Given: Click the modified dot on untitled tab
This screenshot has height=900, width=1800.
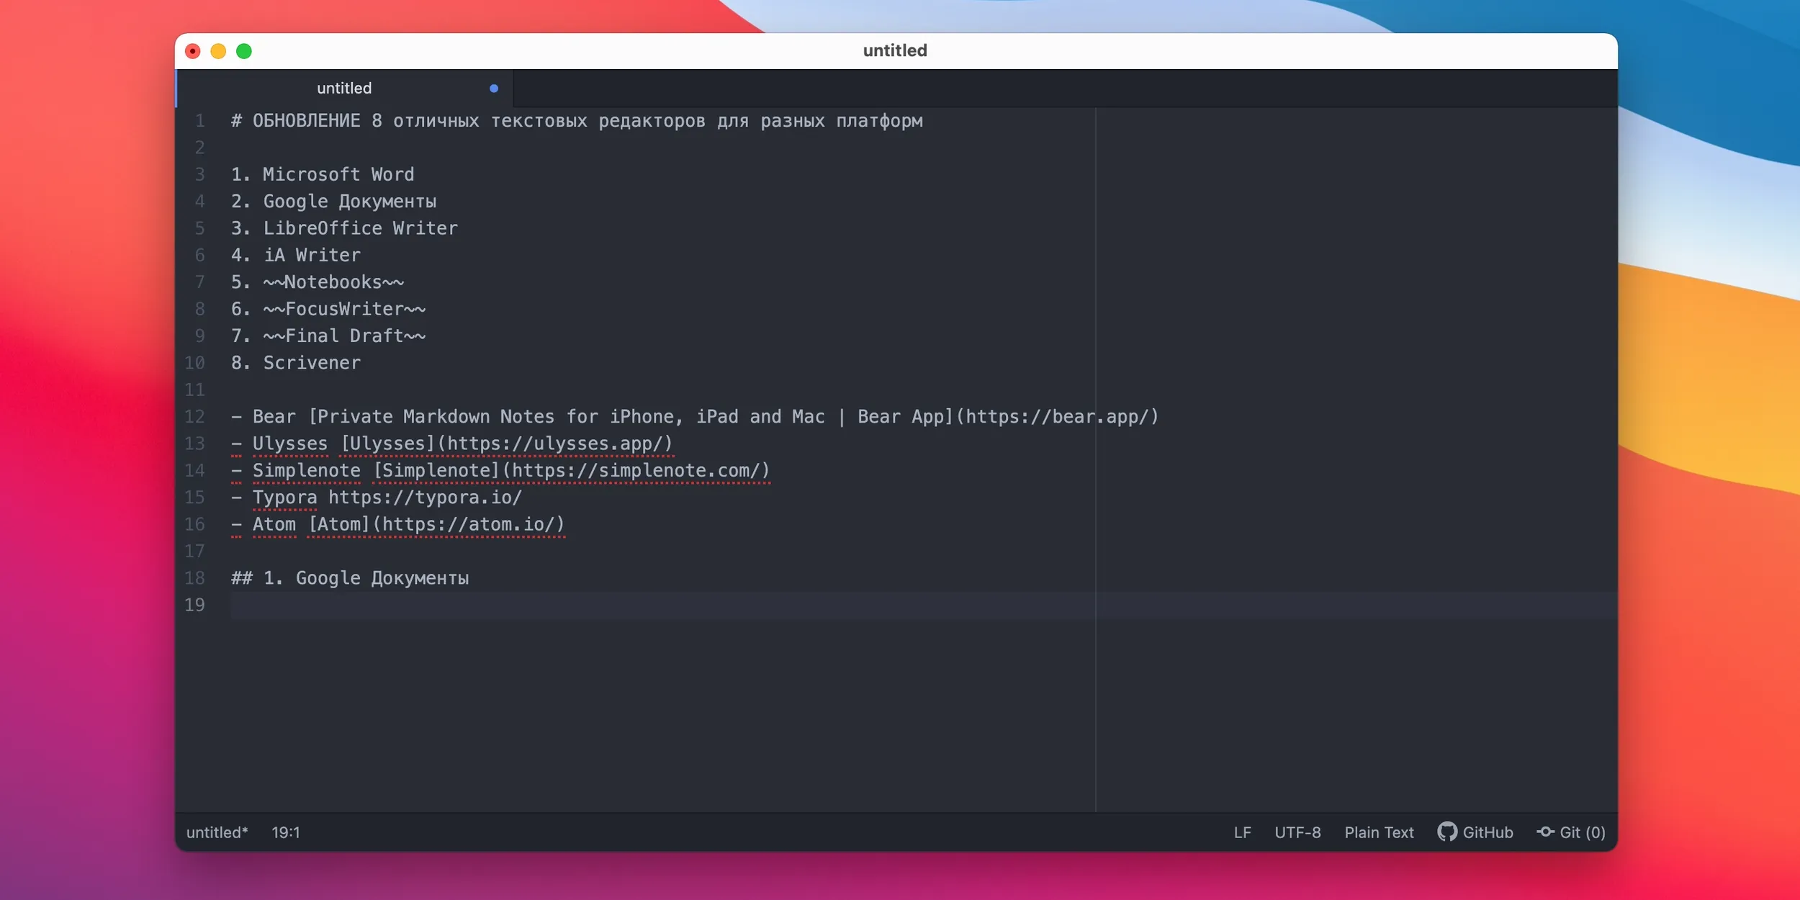Looking at the screenshot, I should click(494, 89).
